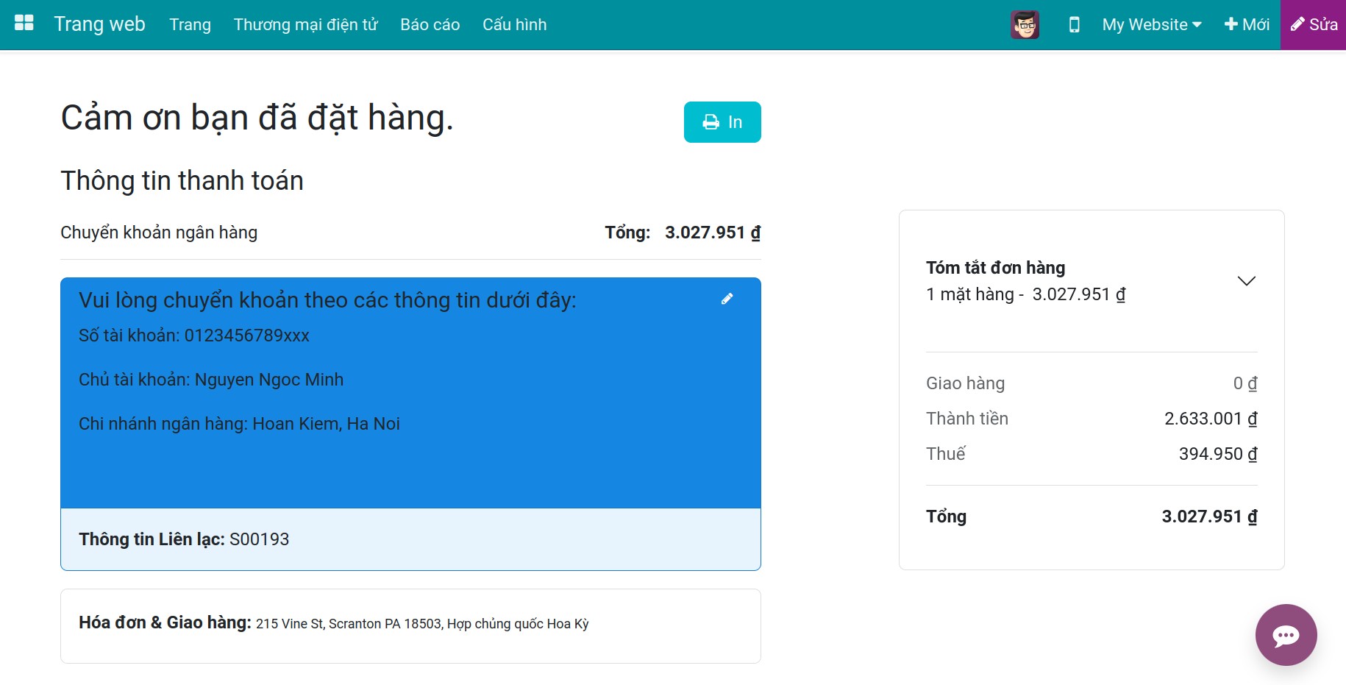The height and width of the screenshot is (685, 1346).
Task: Open the Trang menu
Action: coord(190,25)
